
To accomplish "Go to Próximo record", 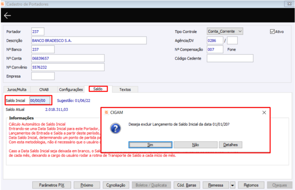I will (x=87, y=185).
